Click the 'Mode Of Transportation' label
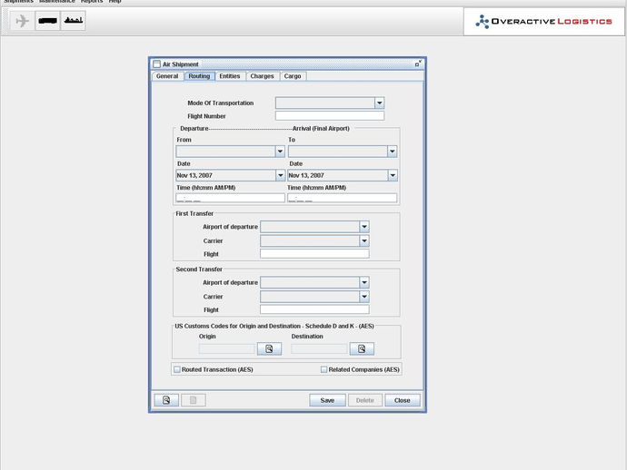 (221, 103)
